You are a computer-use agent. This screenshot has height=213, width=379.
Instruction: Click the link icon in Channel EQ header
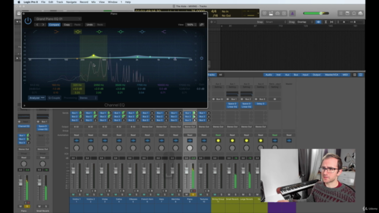coord(201,25)
